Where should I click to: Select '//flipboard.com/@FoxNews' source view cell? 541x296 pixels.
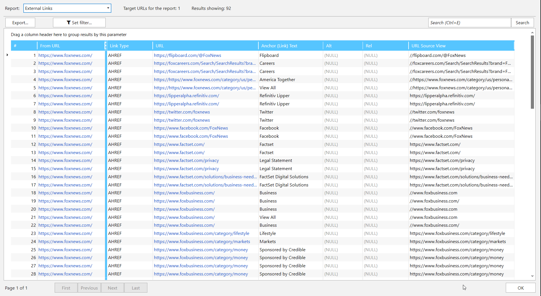point(461,55)
